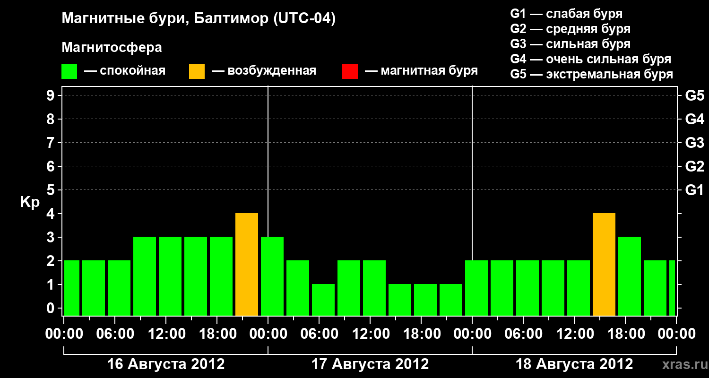Screen dimensions: 709x378
Task: Click the orange Kp 4 bar on 16 August
Action: 247,265
